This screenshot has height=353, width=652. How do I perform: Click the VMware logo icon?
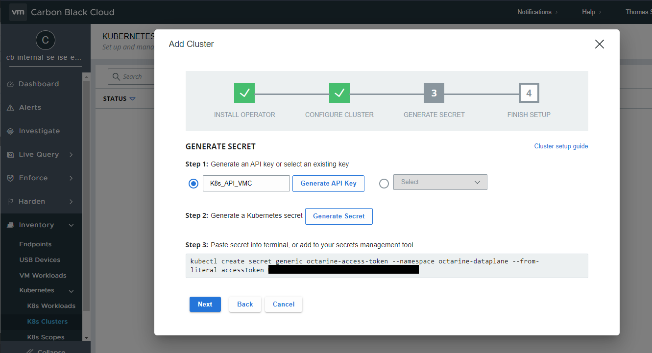pos(18,12)
